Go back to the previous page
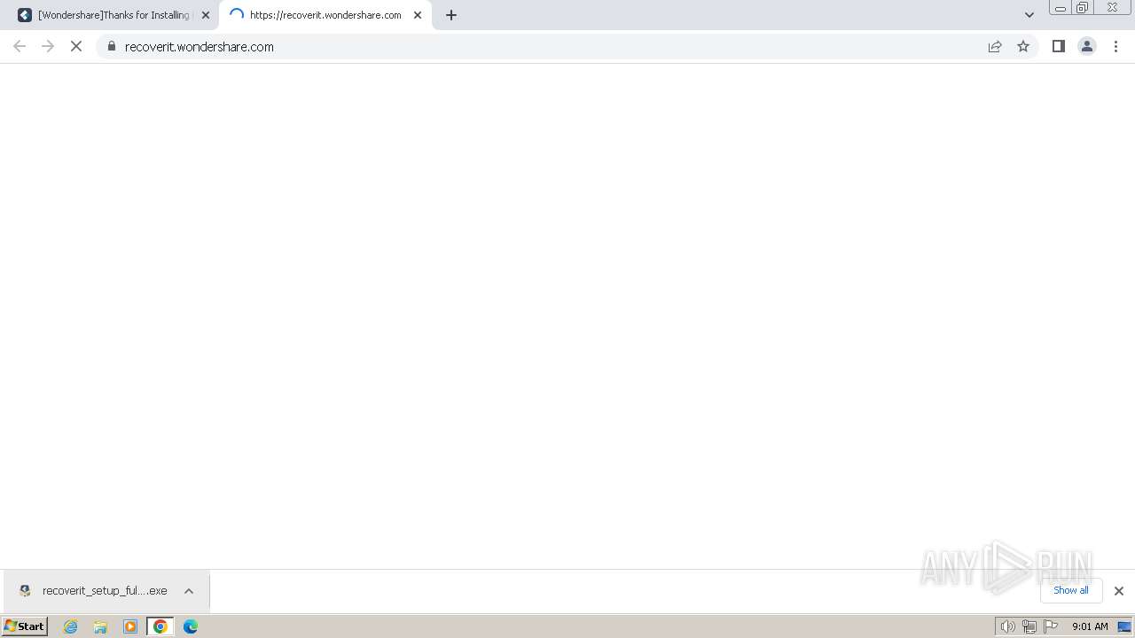 [20, 46]
